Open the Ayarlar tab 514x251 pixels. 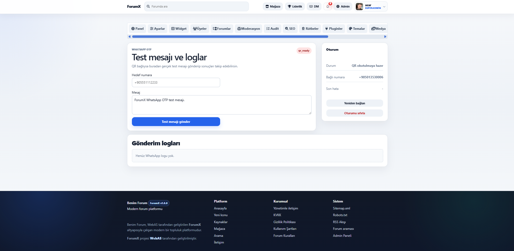(x=157, y=29)
